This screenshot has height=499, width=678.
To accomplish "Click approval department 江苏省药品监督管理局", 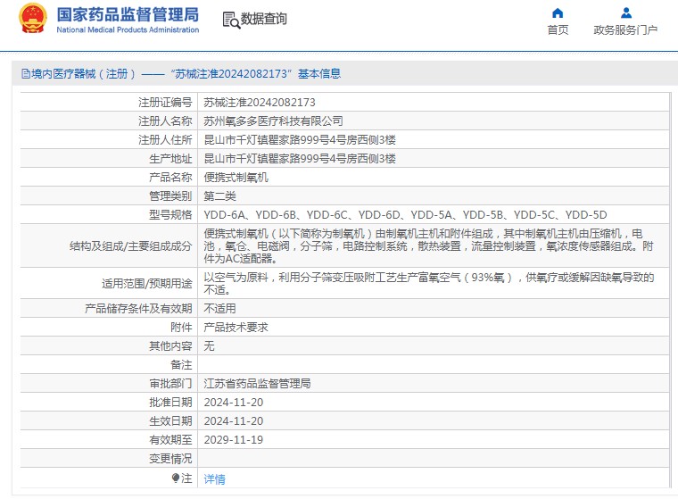I will click(x=257, y=384).
